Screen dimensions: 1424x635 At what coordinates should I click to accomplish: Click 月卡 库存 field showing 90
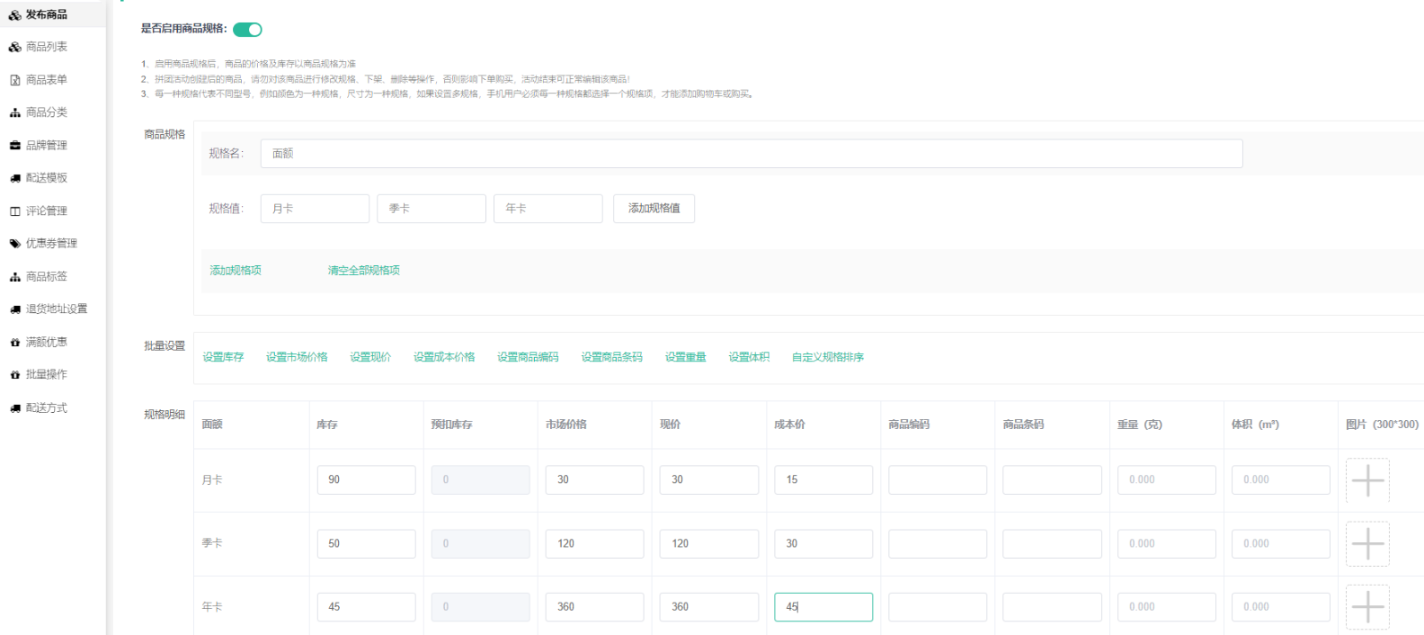(x=366, y=480)
